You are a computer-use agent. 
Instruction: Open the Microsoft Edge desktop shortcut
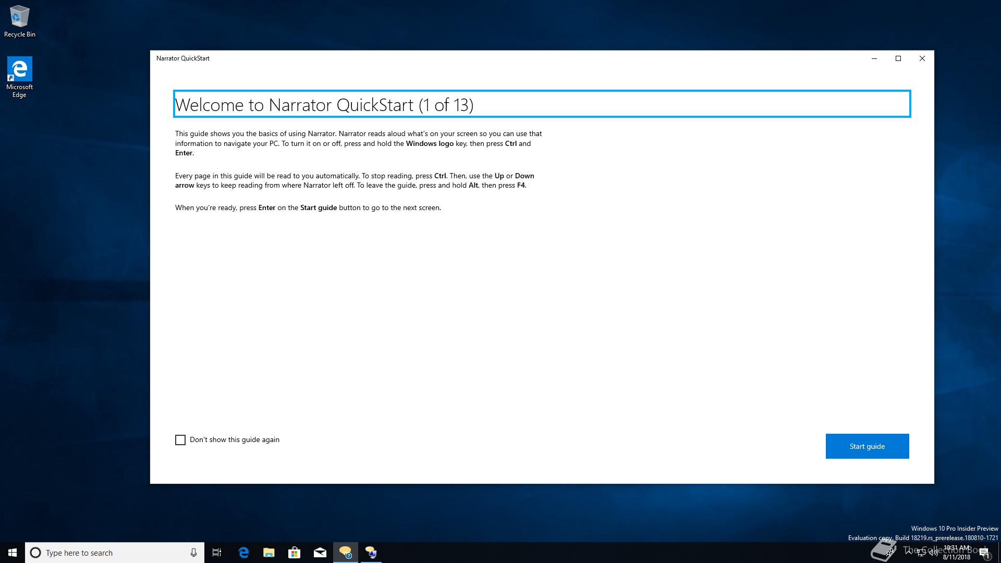point(19,77)
